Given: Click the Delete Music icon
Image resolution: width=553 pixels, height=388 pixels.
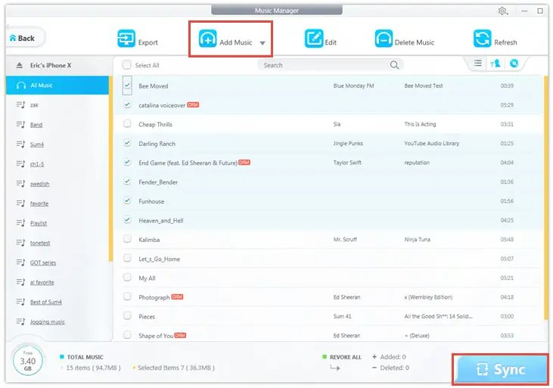Looking at the screenshot, I should tap(384, 39).
